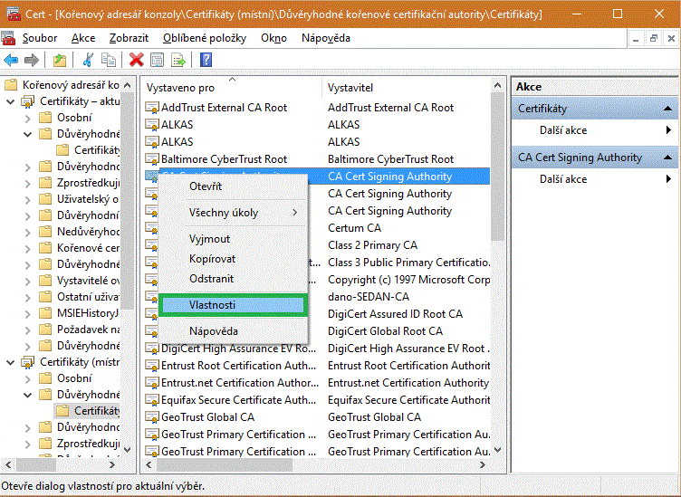Click the red Delete X toolbar icon

pos(136,60)
